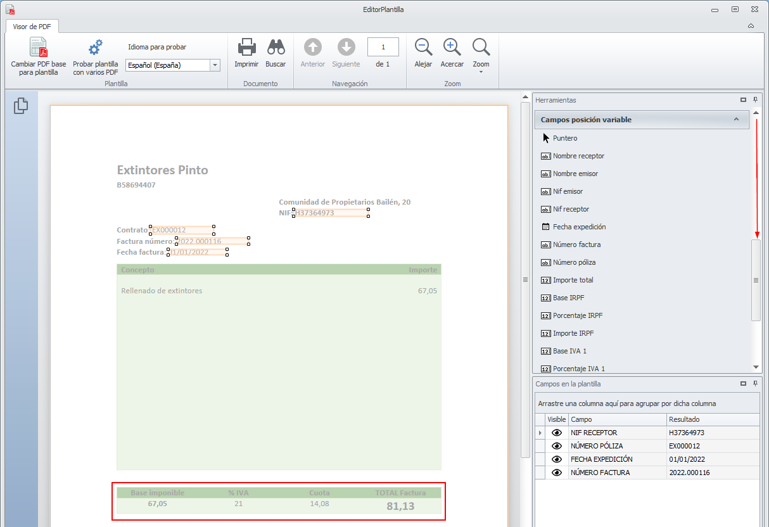Select the Importe total field tool

(573, 280)
